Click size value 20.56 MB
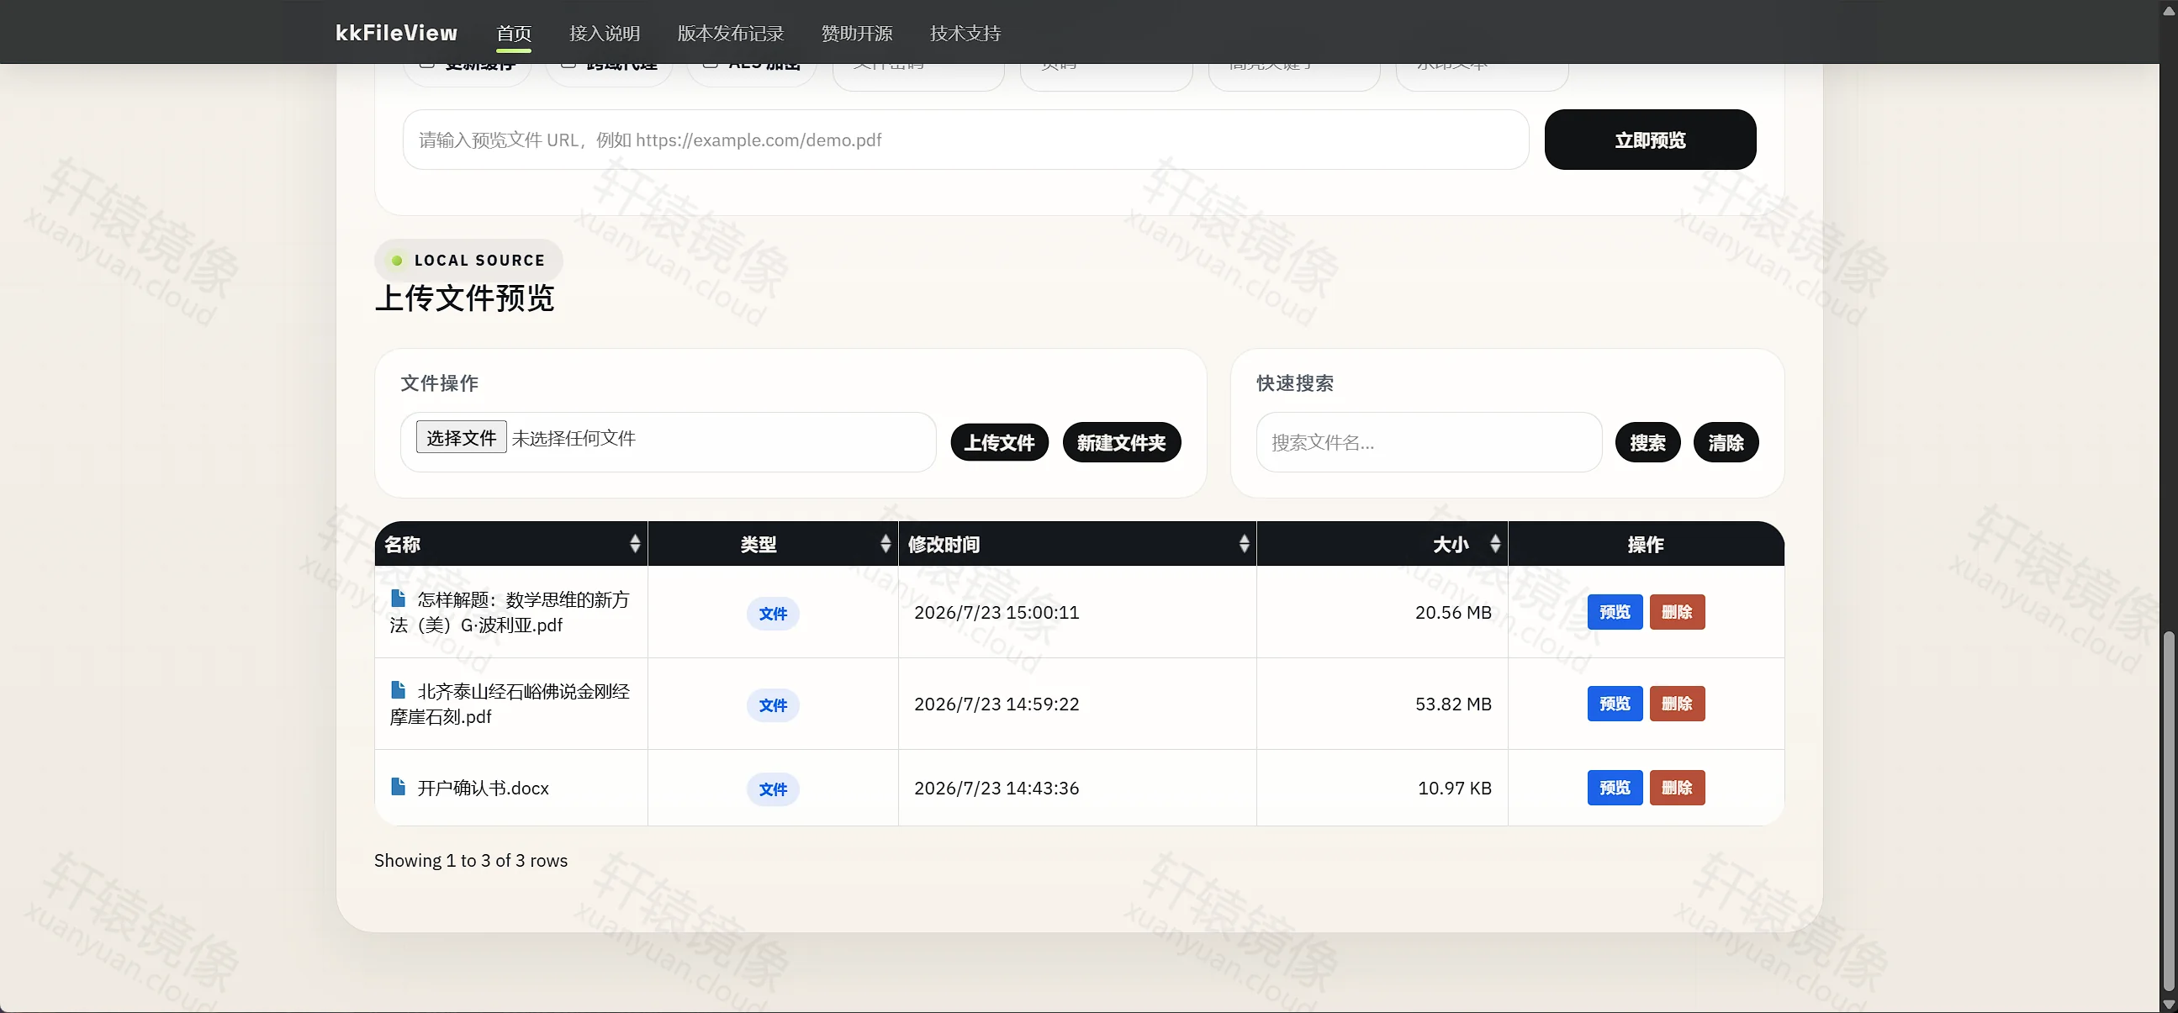Image resolution: width=2178 pixels, height=1013 pixels. 1453,612
